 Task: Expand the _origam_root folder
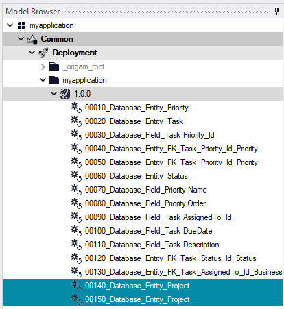coord(43,66)
